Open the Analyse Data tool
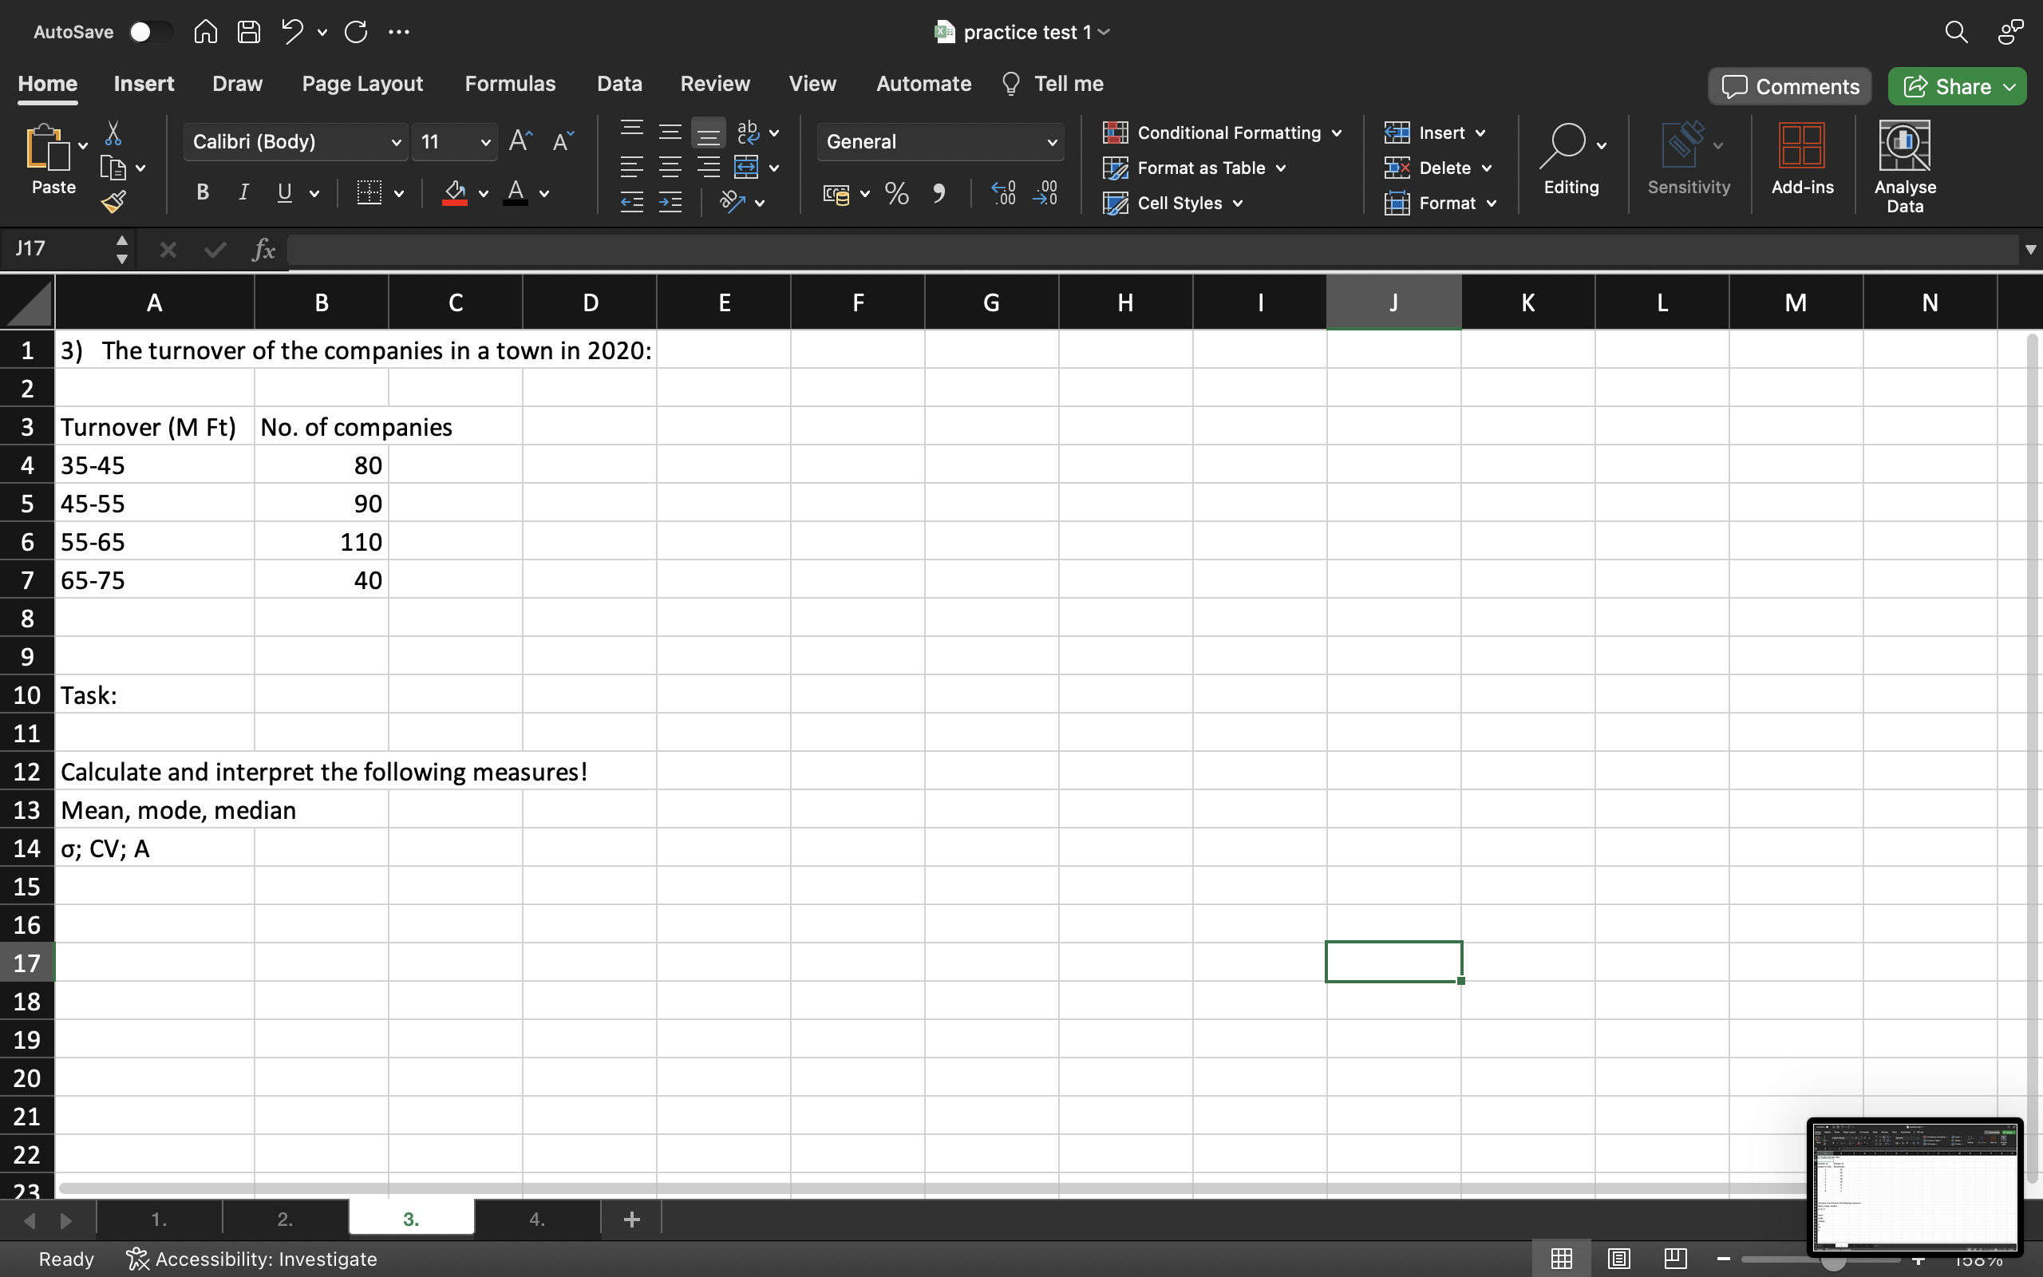 pyautogui.click(x=1905, y=166)
